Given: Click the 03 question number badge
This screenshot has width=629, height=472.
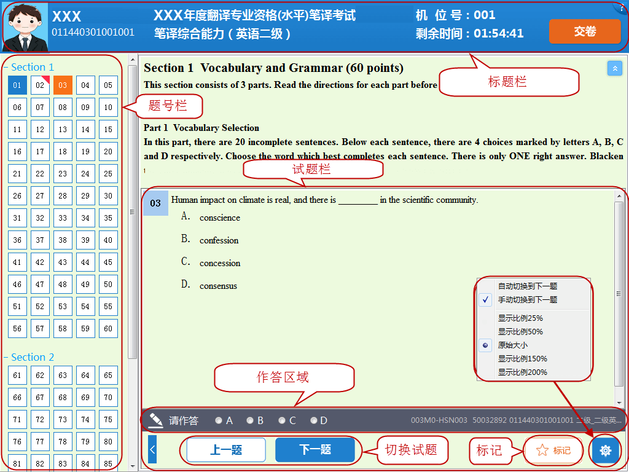Looking at the screenshot, I should [155, 203].
